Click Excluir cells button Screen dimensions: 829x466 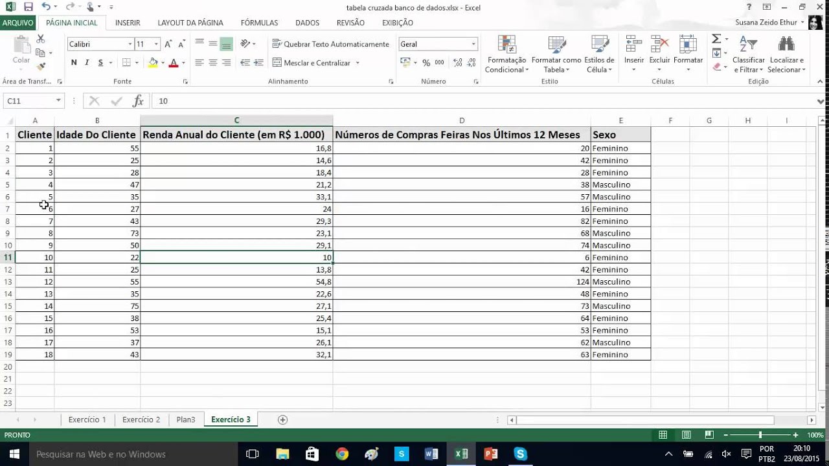tap(659, 54)
